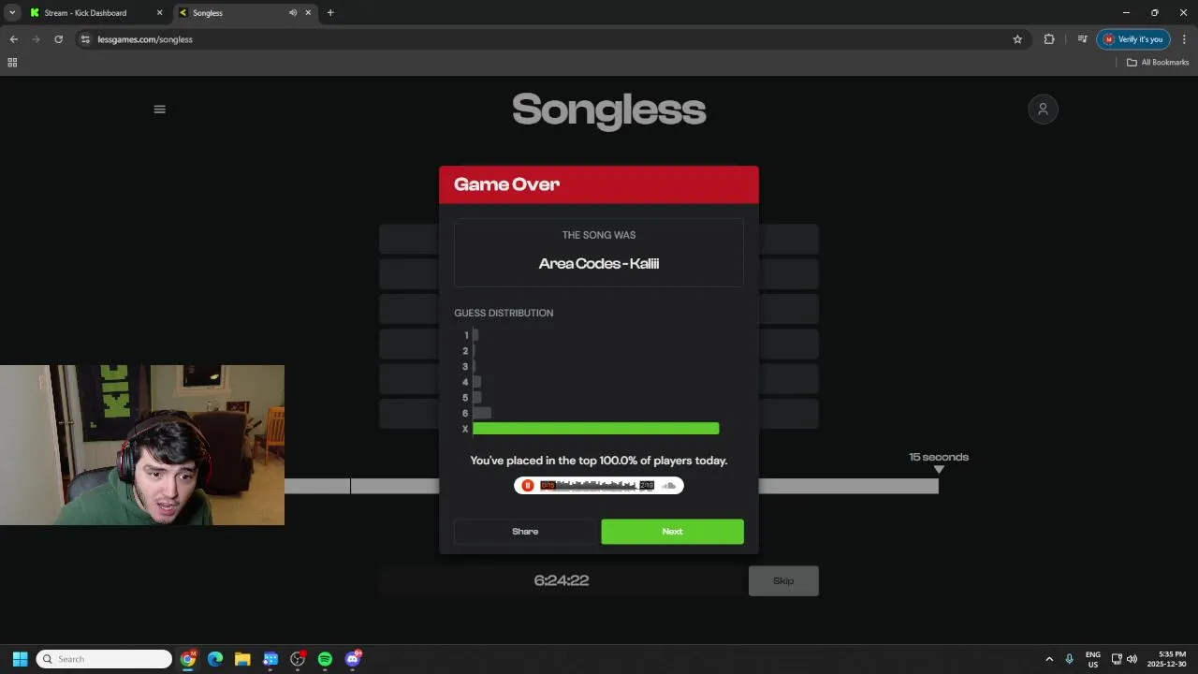Open Google Chrome from the taskbar
1198x674 pixels.
click(x=188, y=659)
